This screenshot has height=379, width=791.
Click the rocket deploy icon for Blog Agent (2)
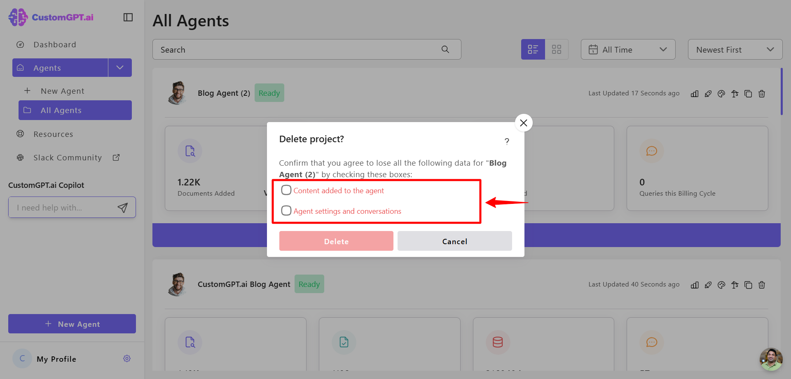click(x=708, y=94)
